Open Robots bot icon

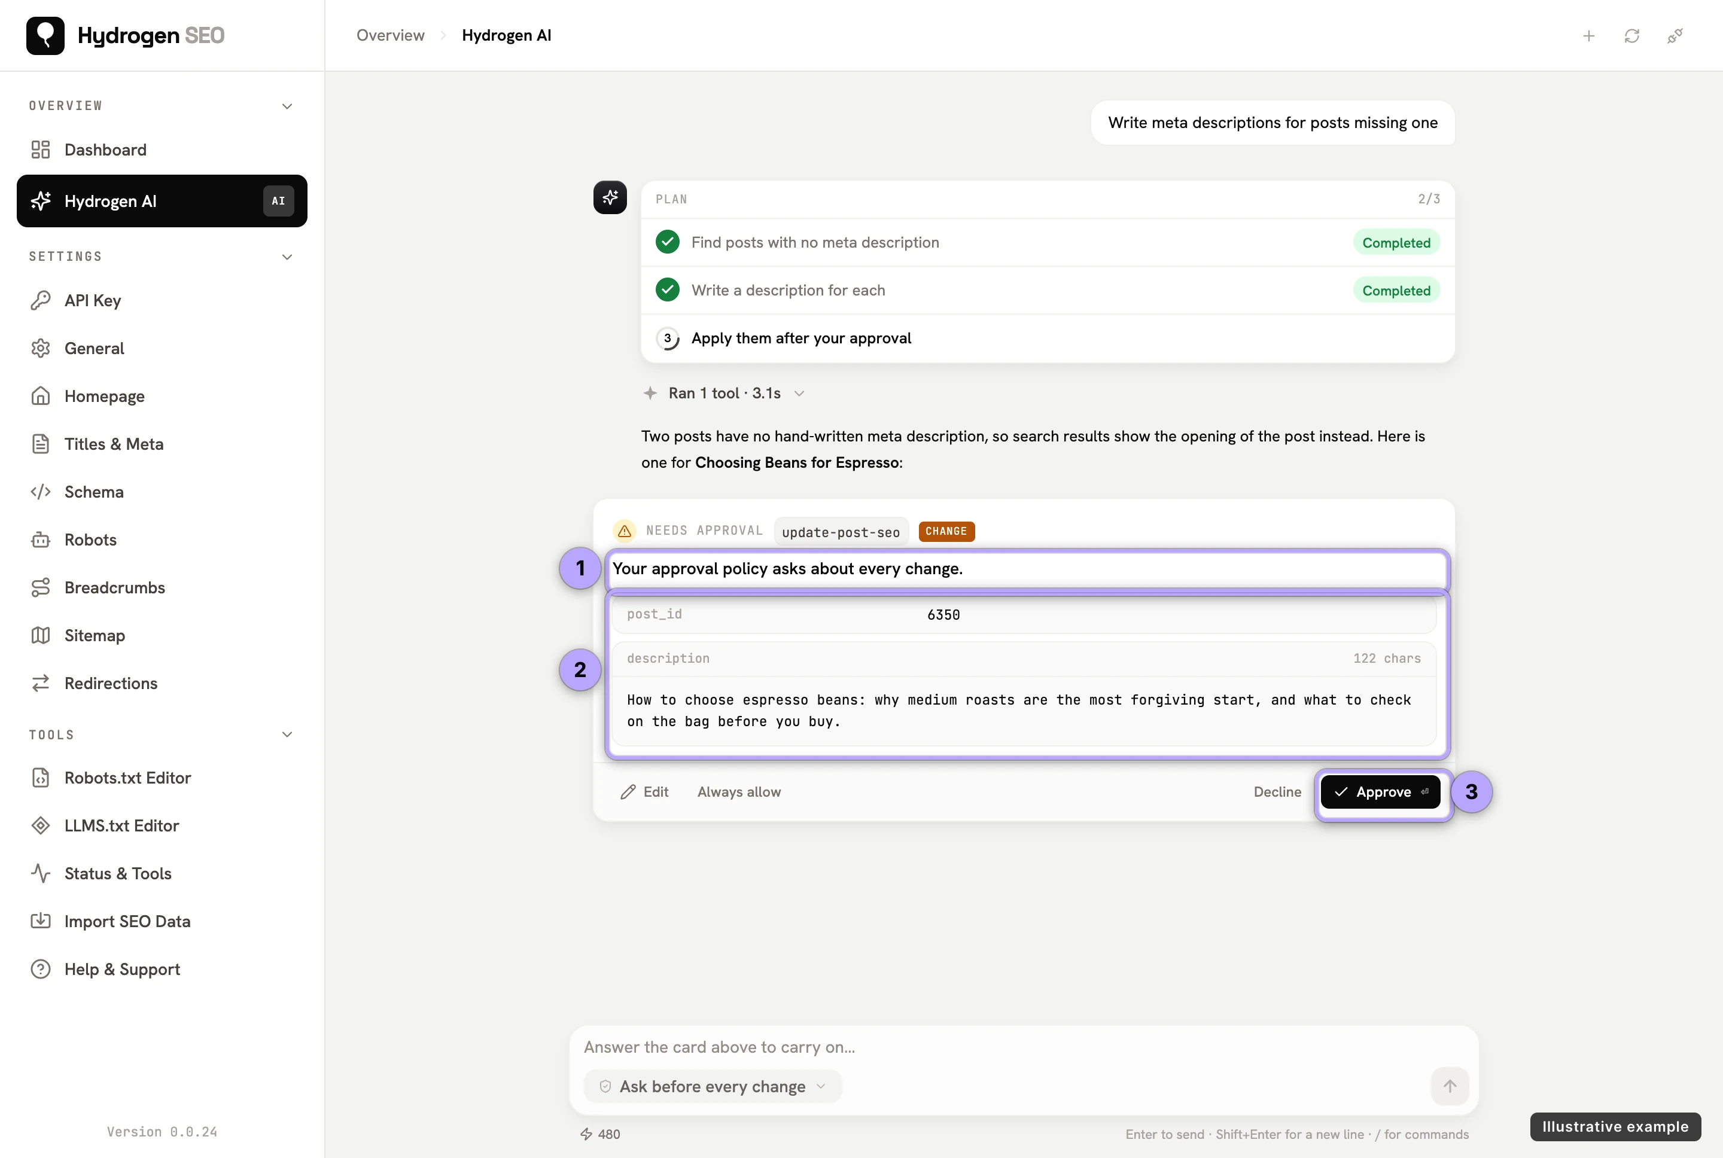[41, 540]
